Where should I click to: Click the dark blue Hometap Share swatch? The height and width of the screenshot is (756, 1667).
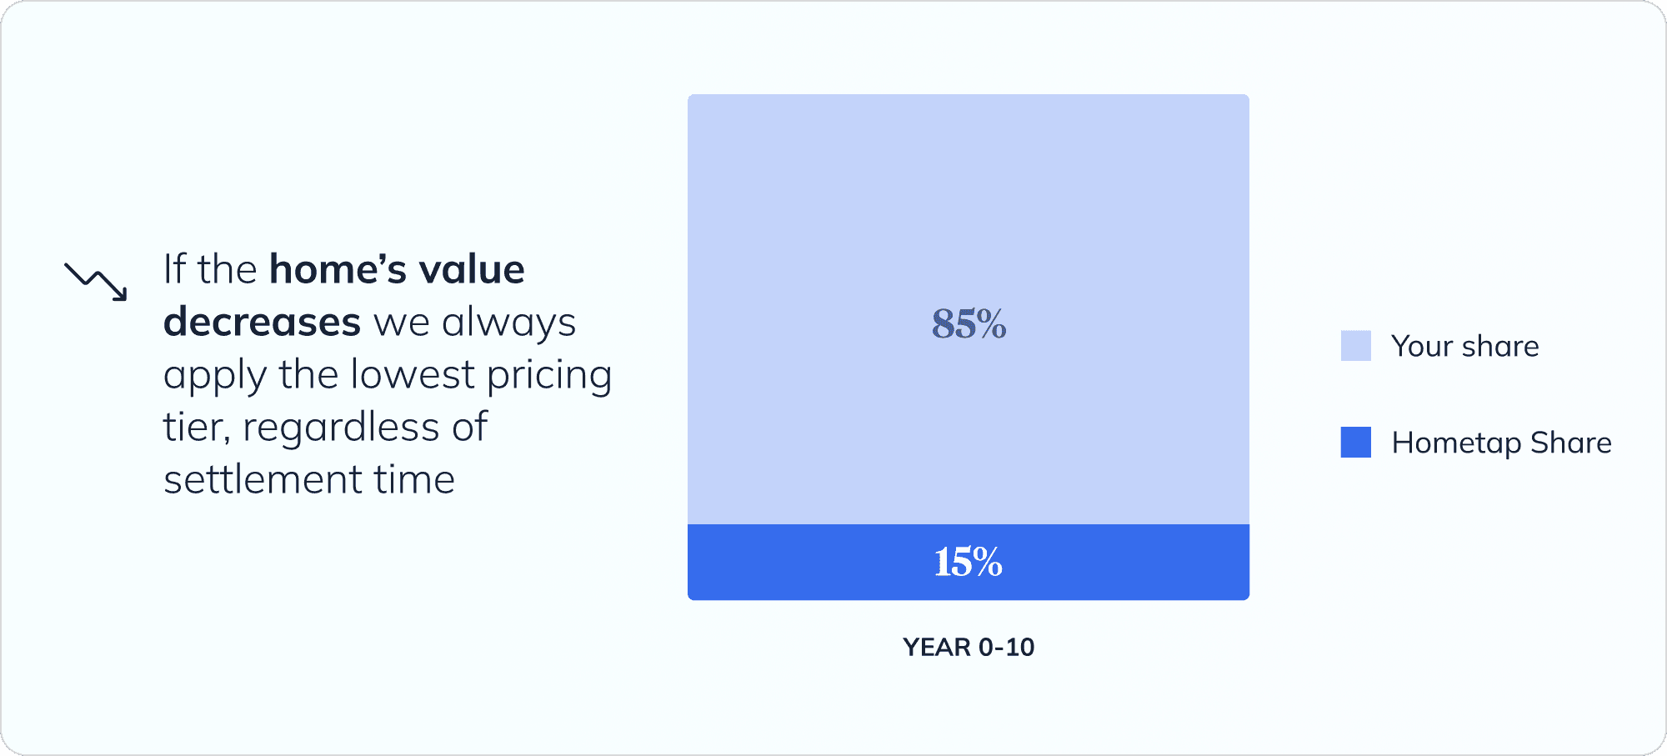1355,443
